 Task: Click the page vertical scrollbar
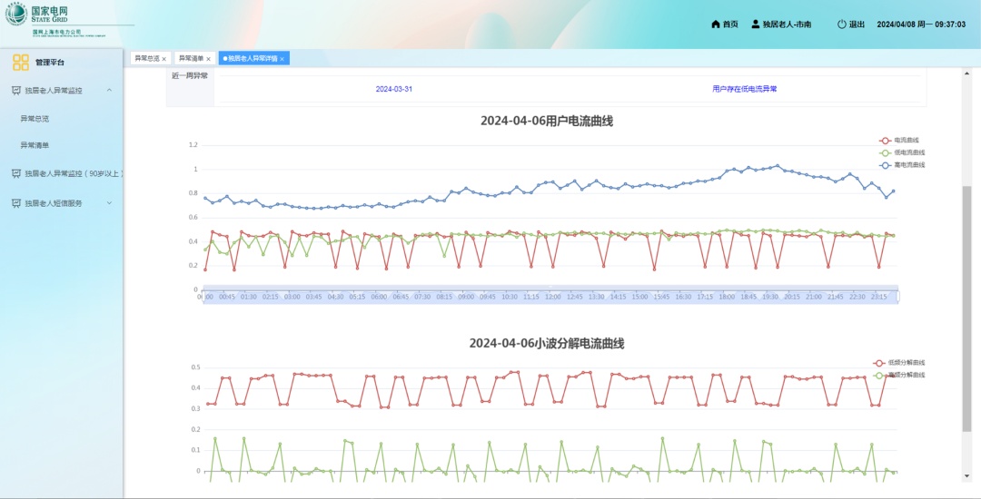pyautogui.click(x=966, y=308)
